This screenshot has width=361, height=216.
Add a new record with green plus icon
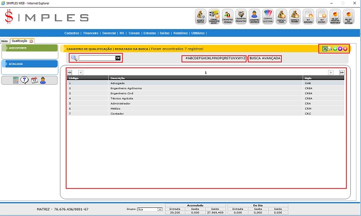click(335, 49)
